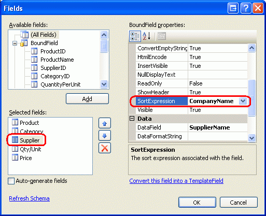Toggle the Auto-generate fields checkbox
Image resolution: width=266 pixels, height=216 pixels.
[11, 181]
